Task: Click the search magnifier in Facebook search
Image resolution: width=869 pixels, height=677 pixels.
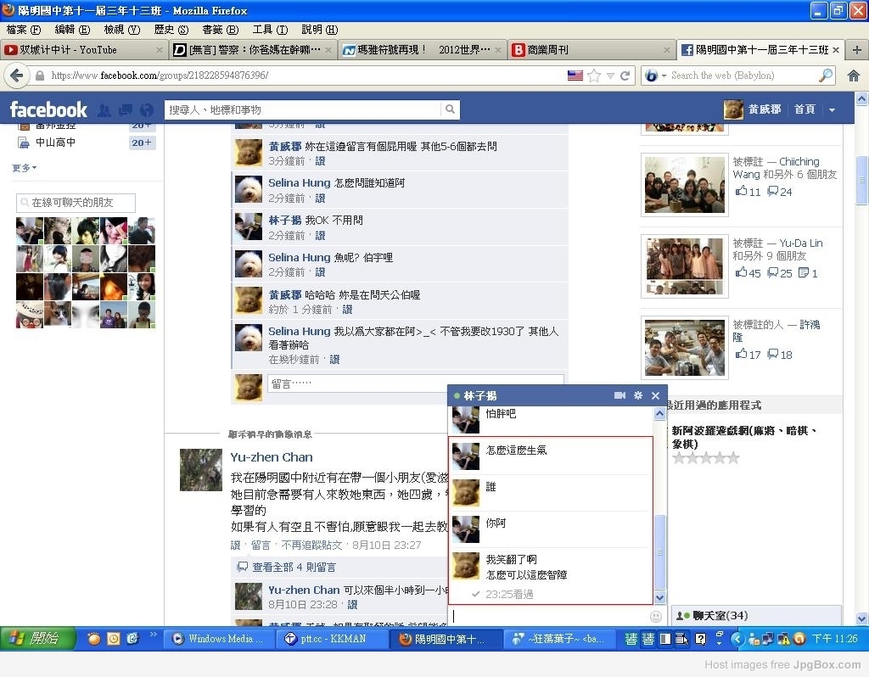Action: click(x=450, y=109)
